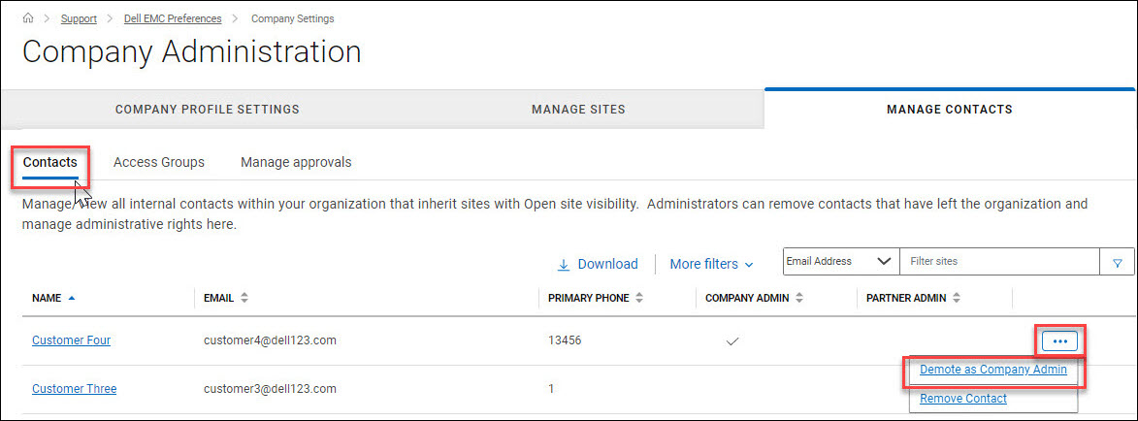The height and width of the screenshot is (421, 1138).
Task: Switch to Manage Sites tab
Action: click(x=578, y=110)
